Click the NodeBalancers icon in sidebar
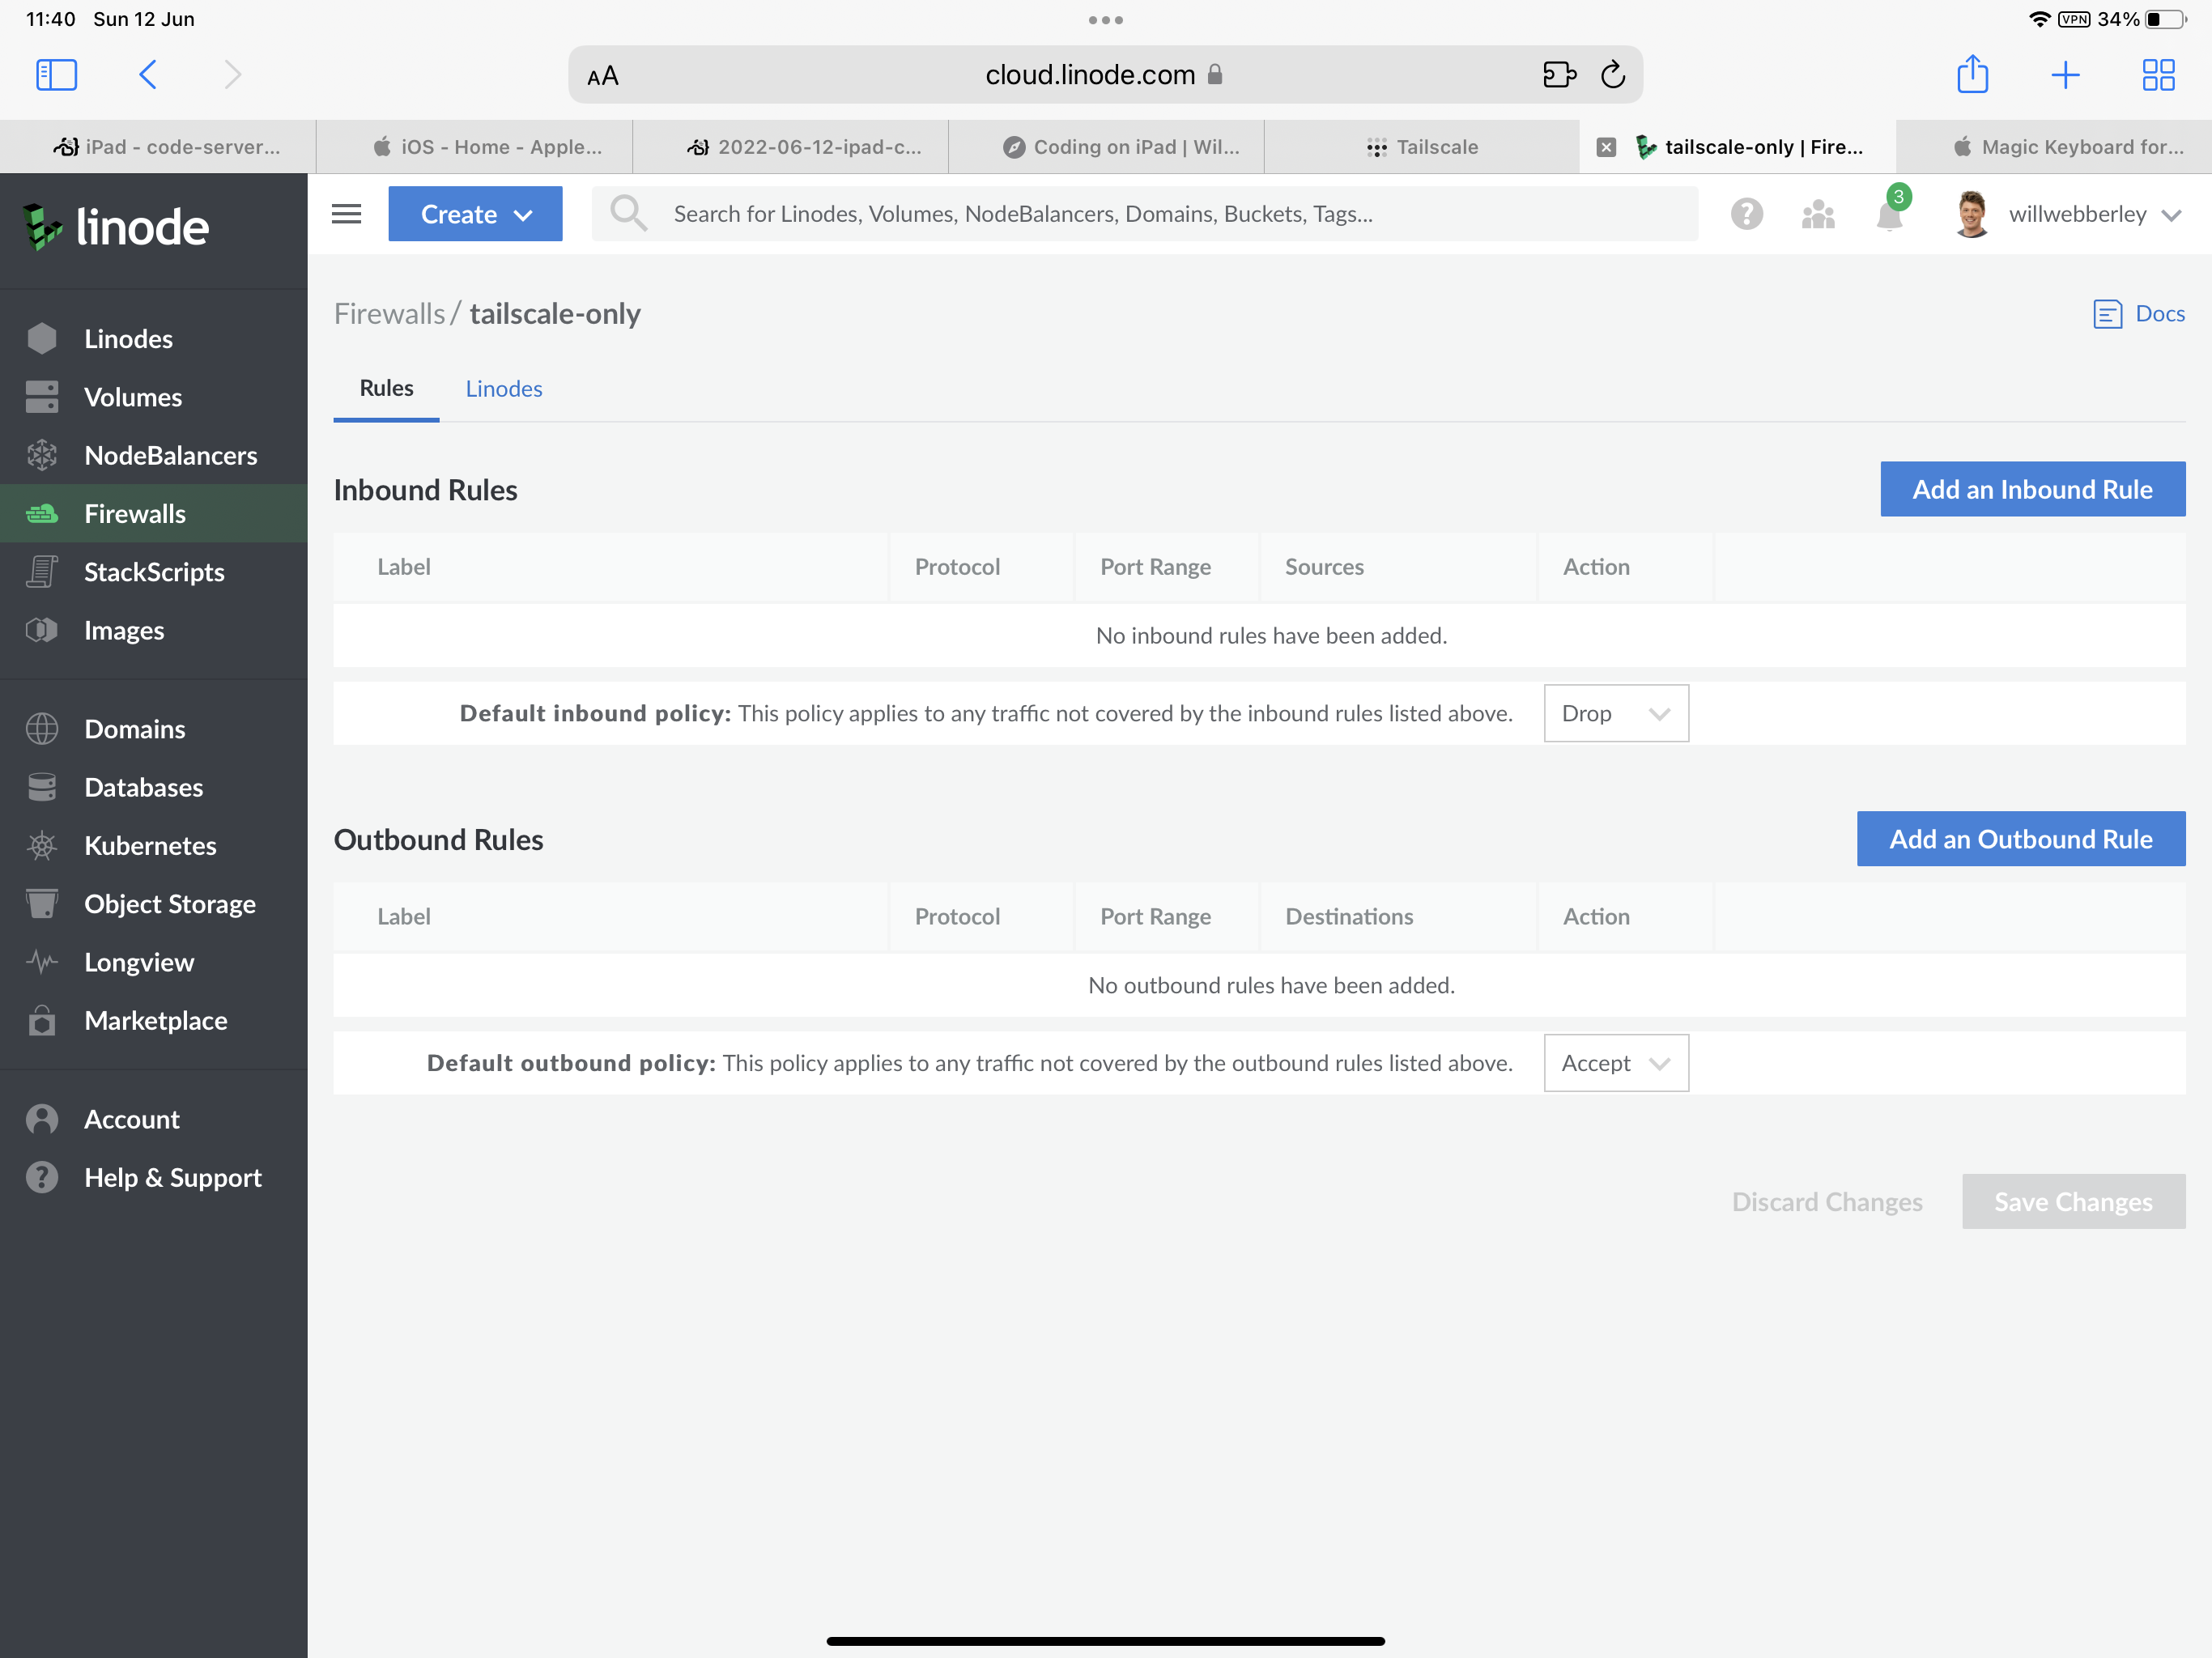Viewport: 2212px width, 1658px height. coord(44,454)
